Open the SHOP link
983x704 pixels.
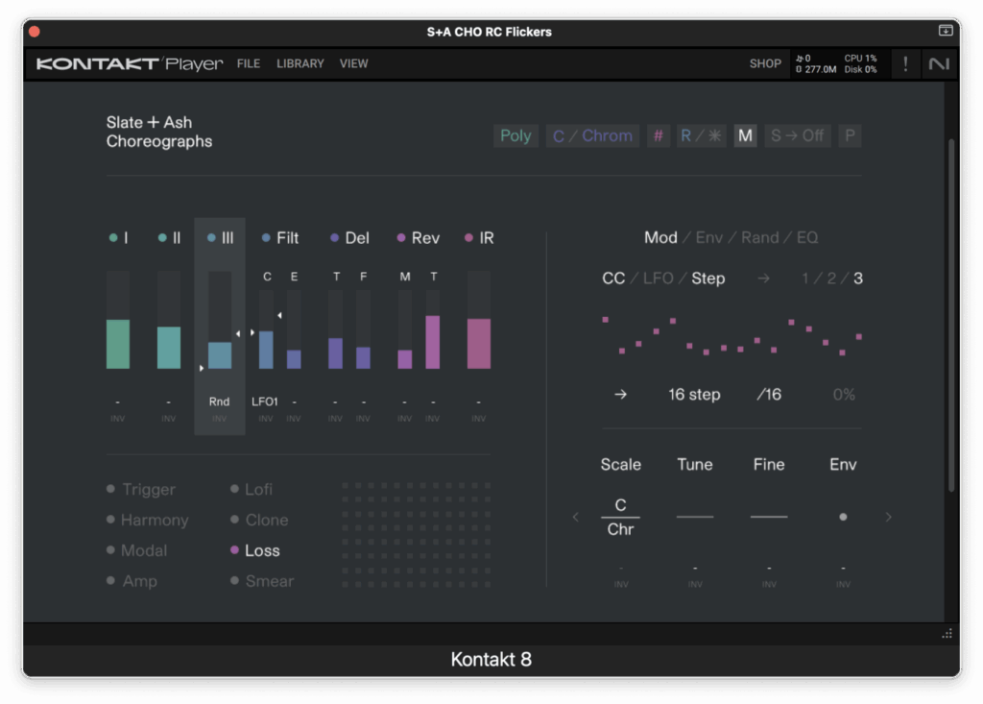(x=765, y=63)
